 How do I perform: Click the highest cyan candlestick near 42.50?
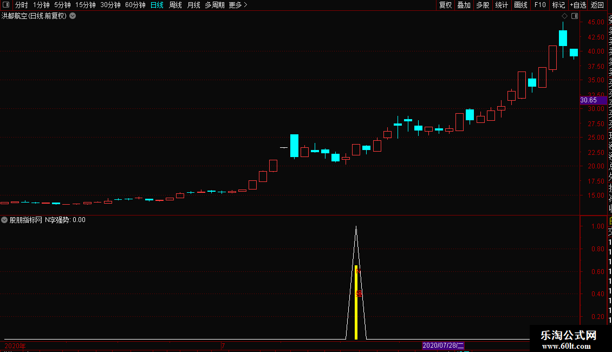[563, 38]
